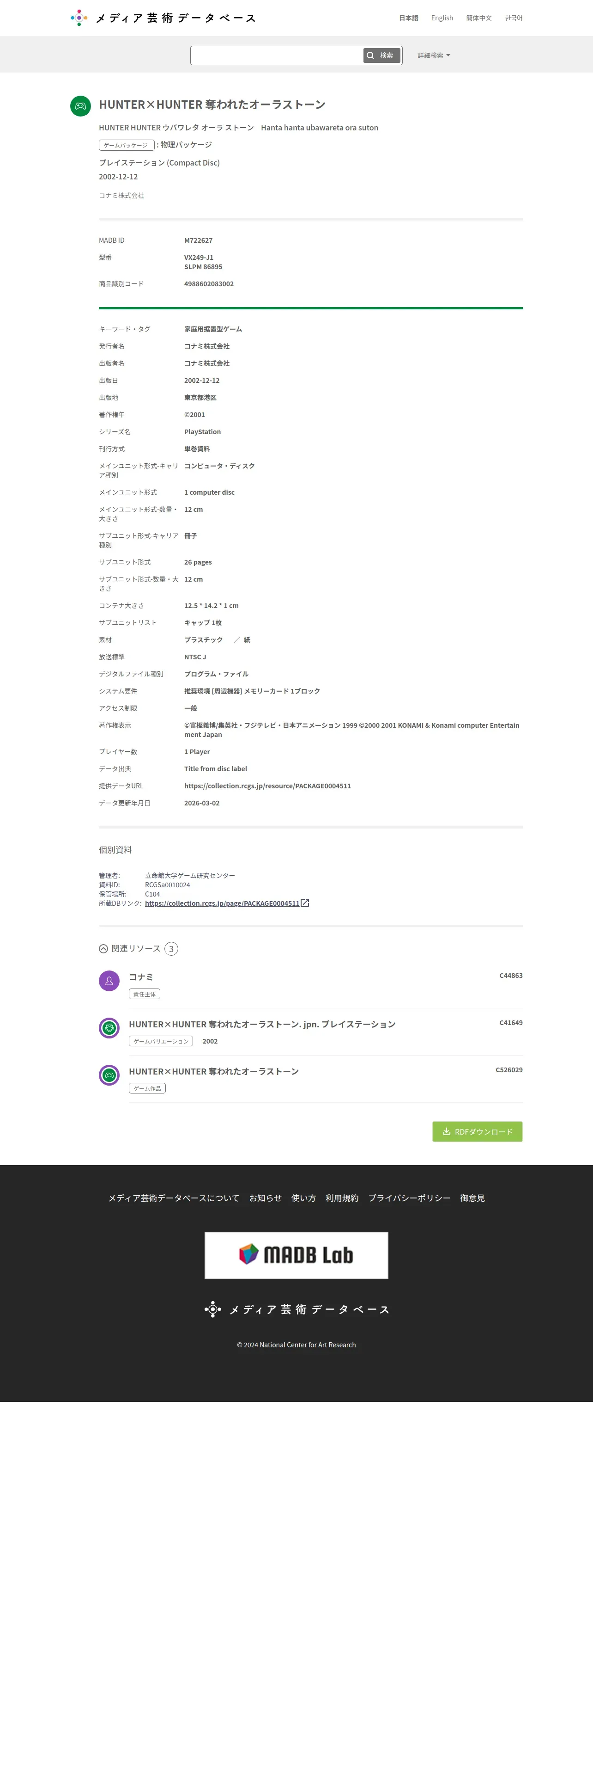The image size is (593, 1781).
Task: Open footer link メディア芸術データベースについて
Action: (x=174, y=1198)
